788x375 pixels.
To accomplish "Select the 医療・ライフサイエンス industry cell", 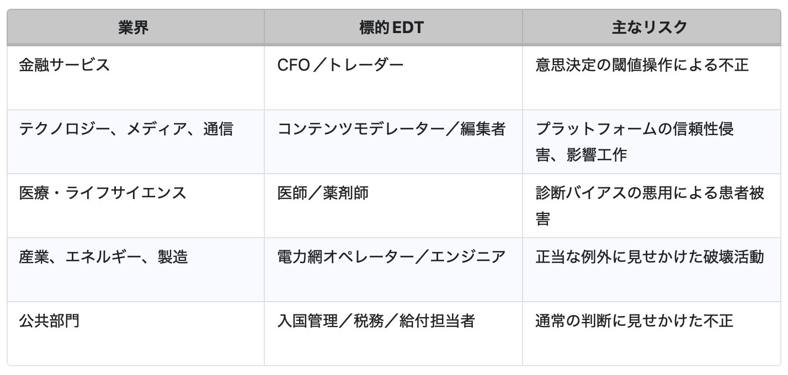I will pyautogui.click(x=103, y=193).
